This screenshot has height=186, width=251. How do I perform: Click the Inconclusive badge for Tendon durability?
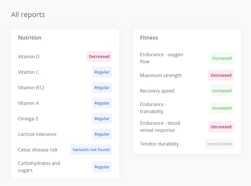pyautogui.click(x=219, y=144)
